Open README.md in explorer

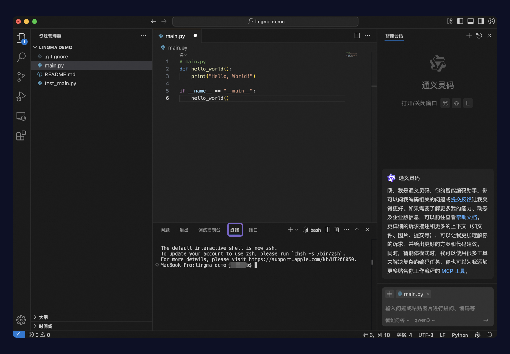click(92, 74)
